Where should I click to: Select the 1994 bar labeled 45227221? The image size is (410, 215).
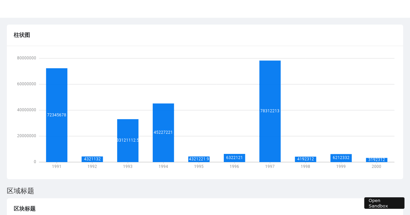163,133
